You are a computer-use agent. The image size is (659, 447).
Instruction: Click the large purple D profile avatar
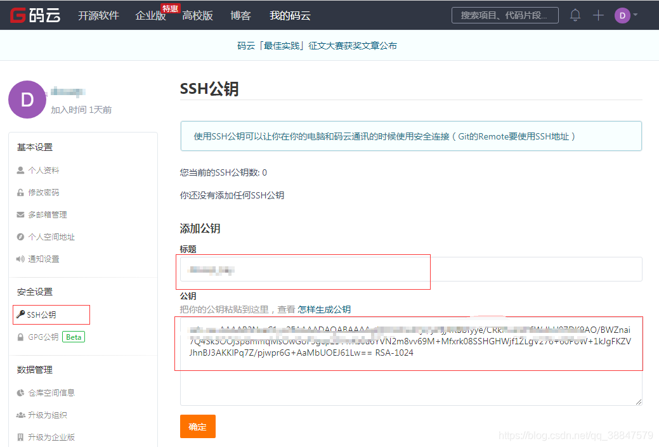coord(27,100)
